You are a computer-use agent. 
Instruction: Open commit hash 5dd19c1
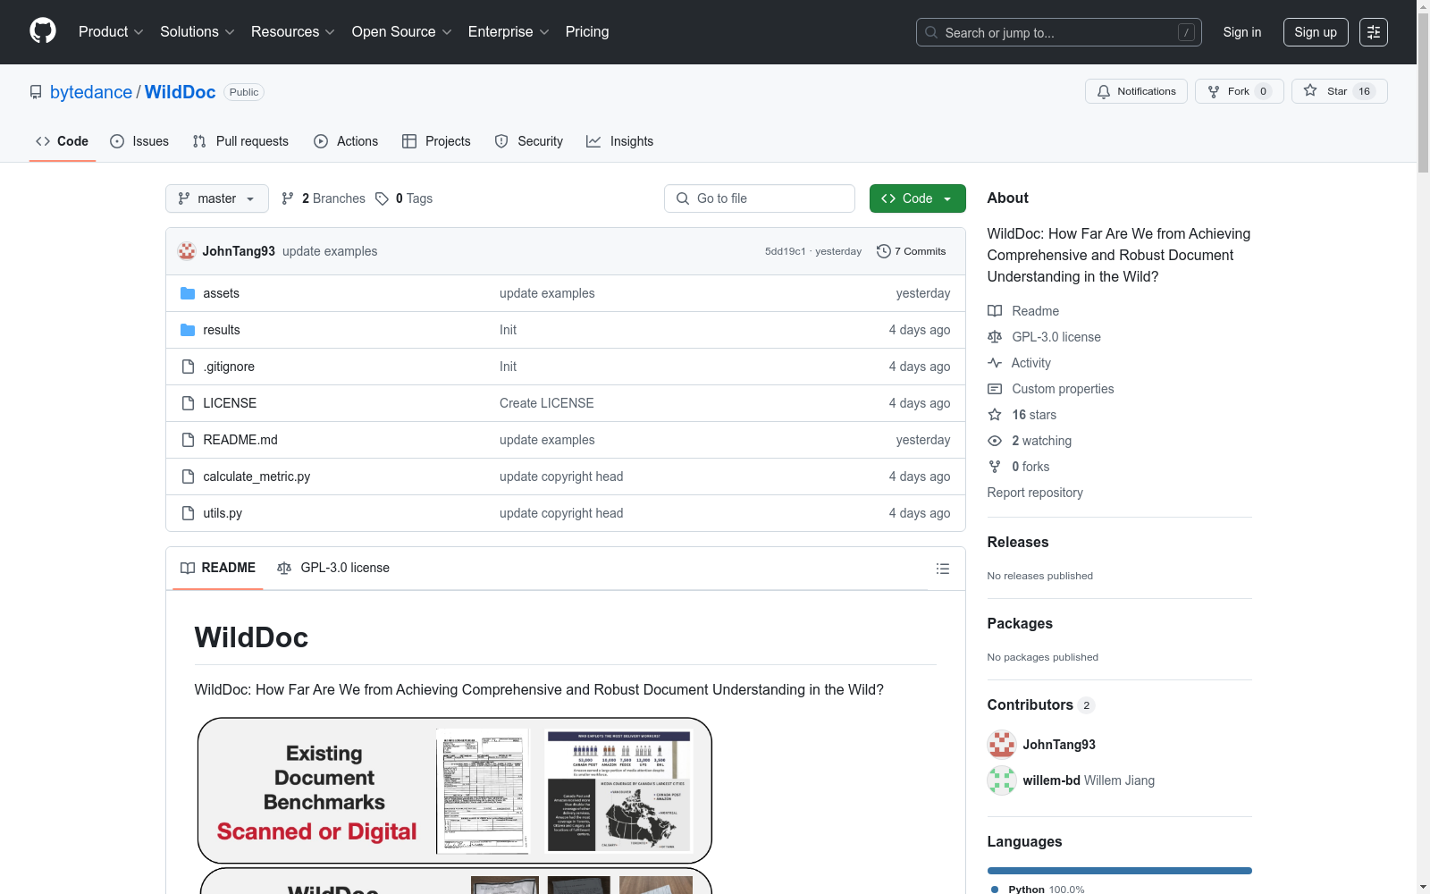click(786, 251)
